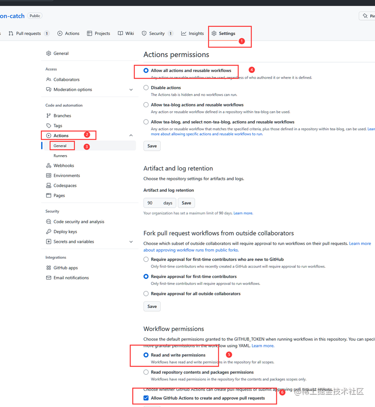Expand the Moderation options chevron
The width and height of the screenshot is (375, 407).
[131, 89]
